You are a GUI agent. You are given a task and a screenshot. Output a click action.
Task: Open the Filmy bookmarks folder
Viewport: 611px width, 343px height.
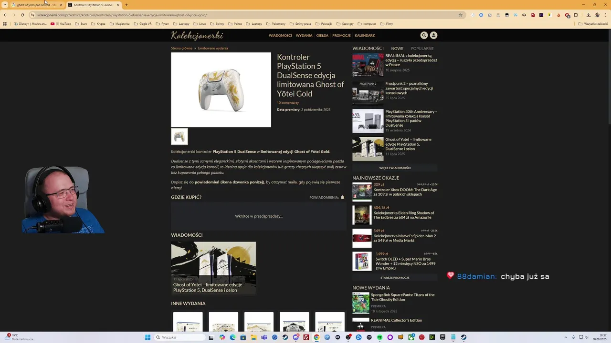(x=386, y=24)
